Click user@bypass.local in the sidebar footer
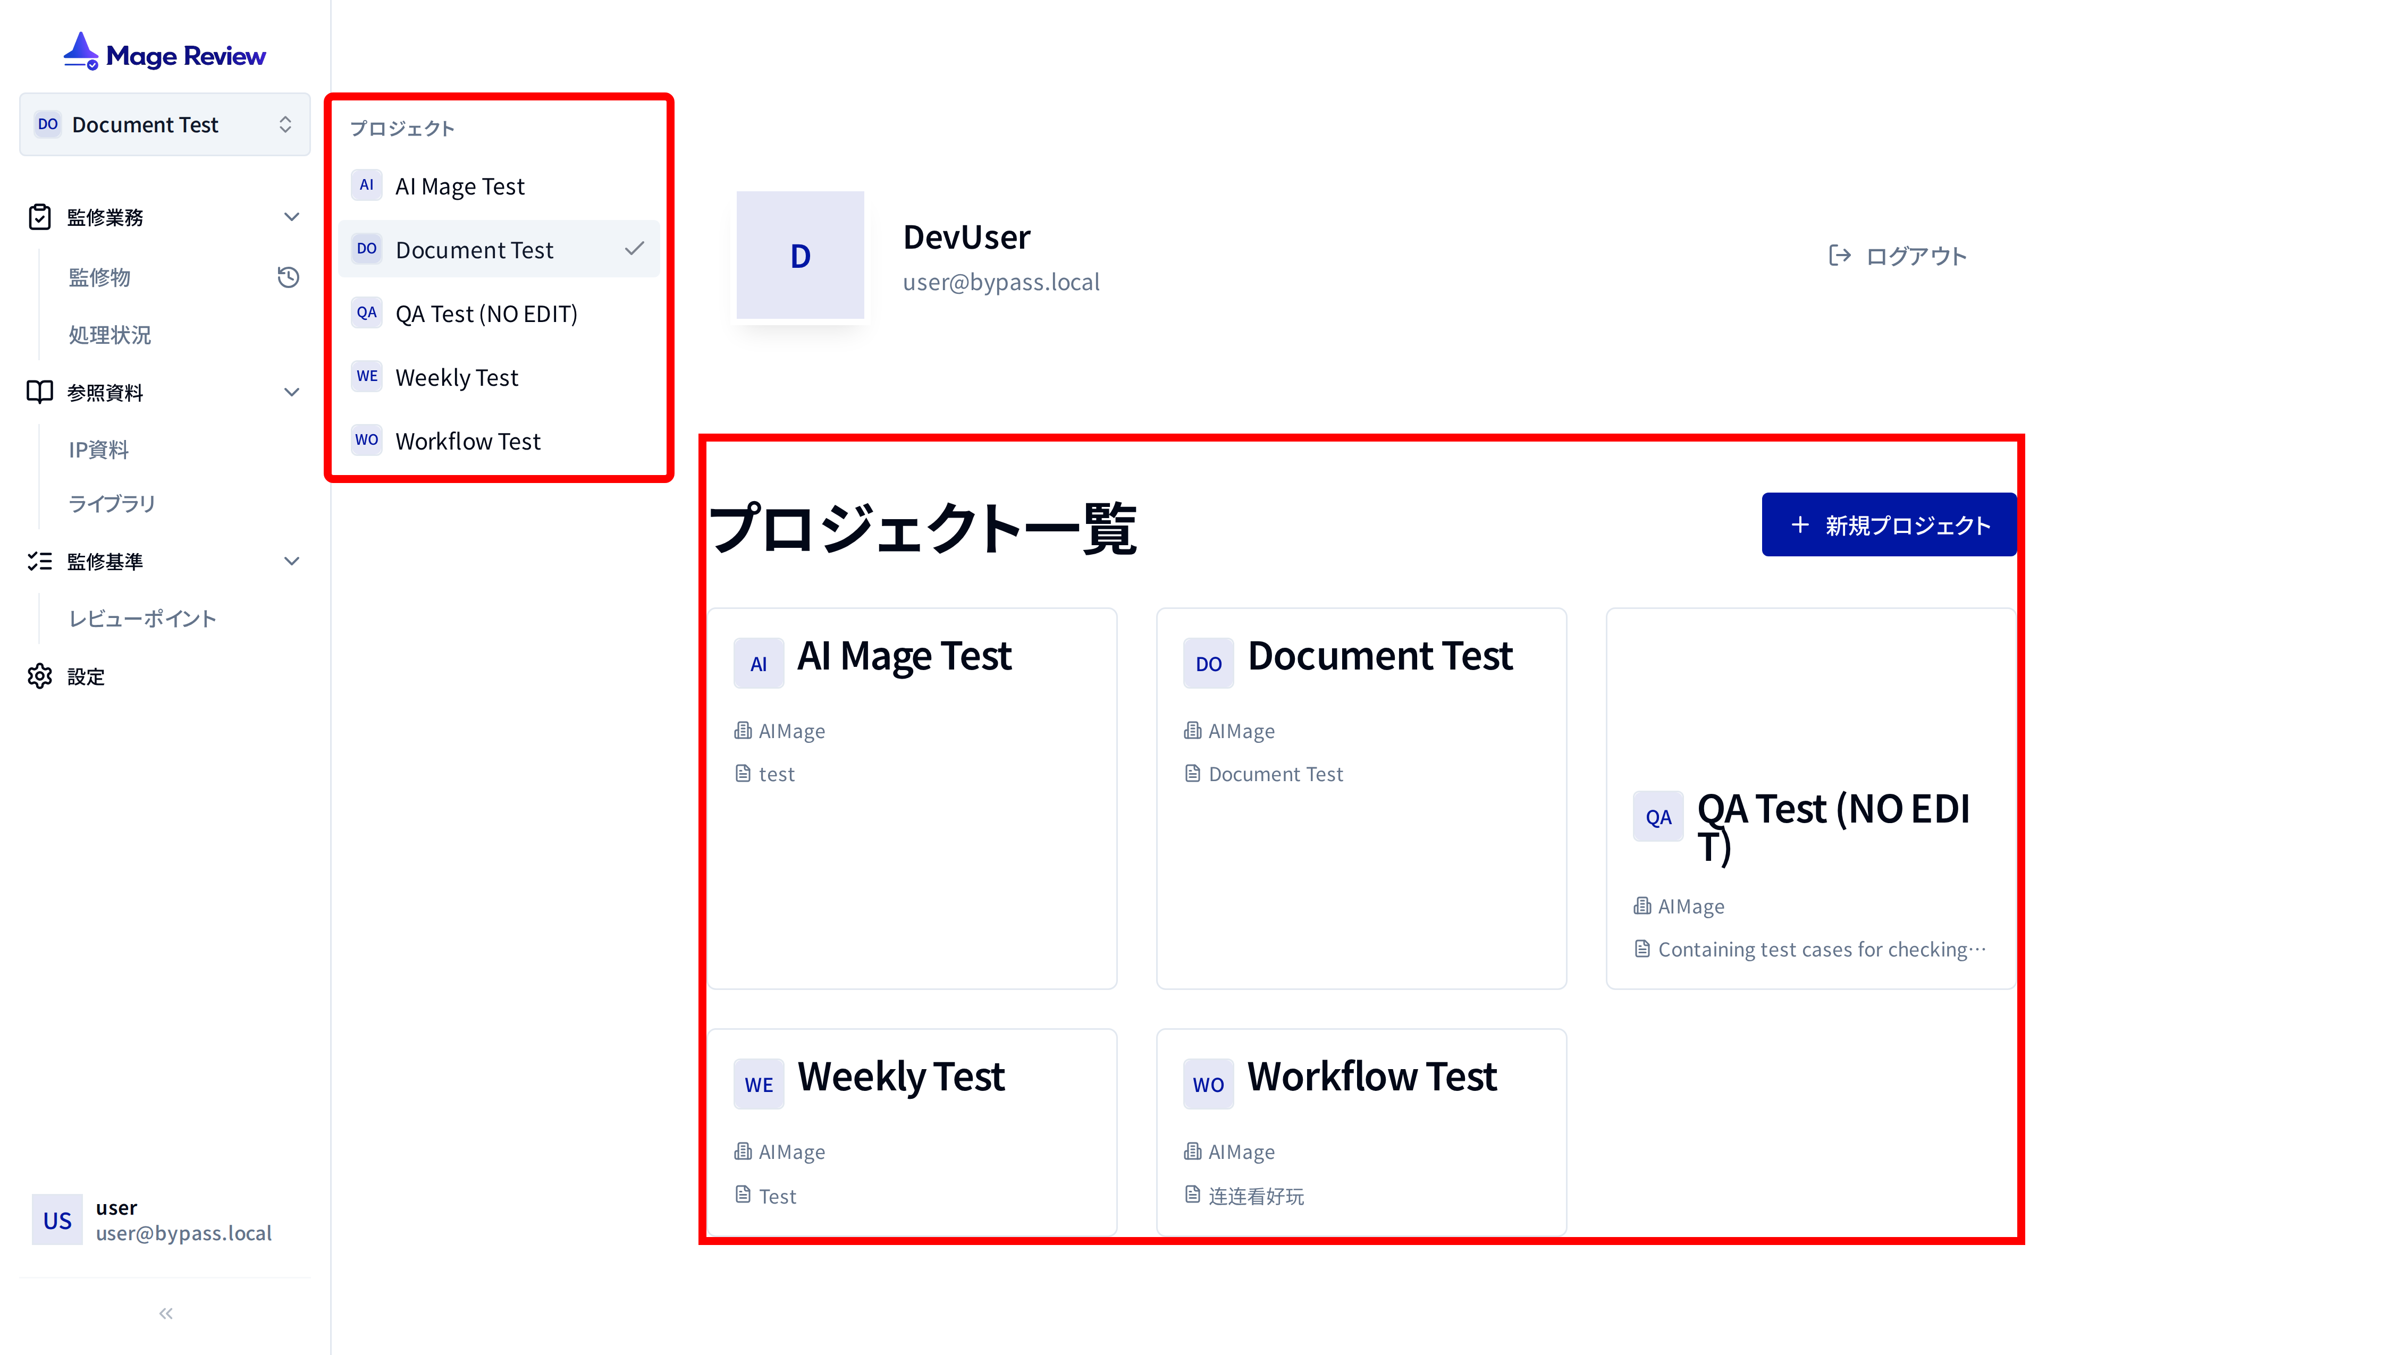The width and height of the screenshot is (2392, 1355). tap(183, 1233)
